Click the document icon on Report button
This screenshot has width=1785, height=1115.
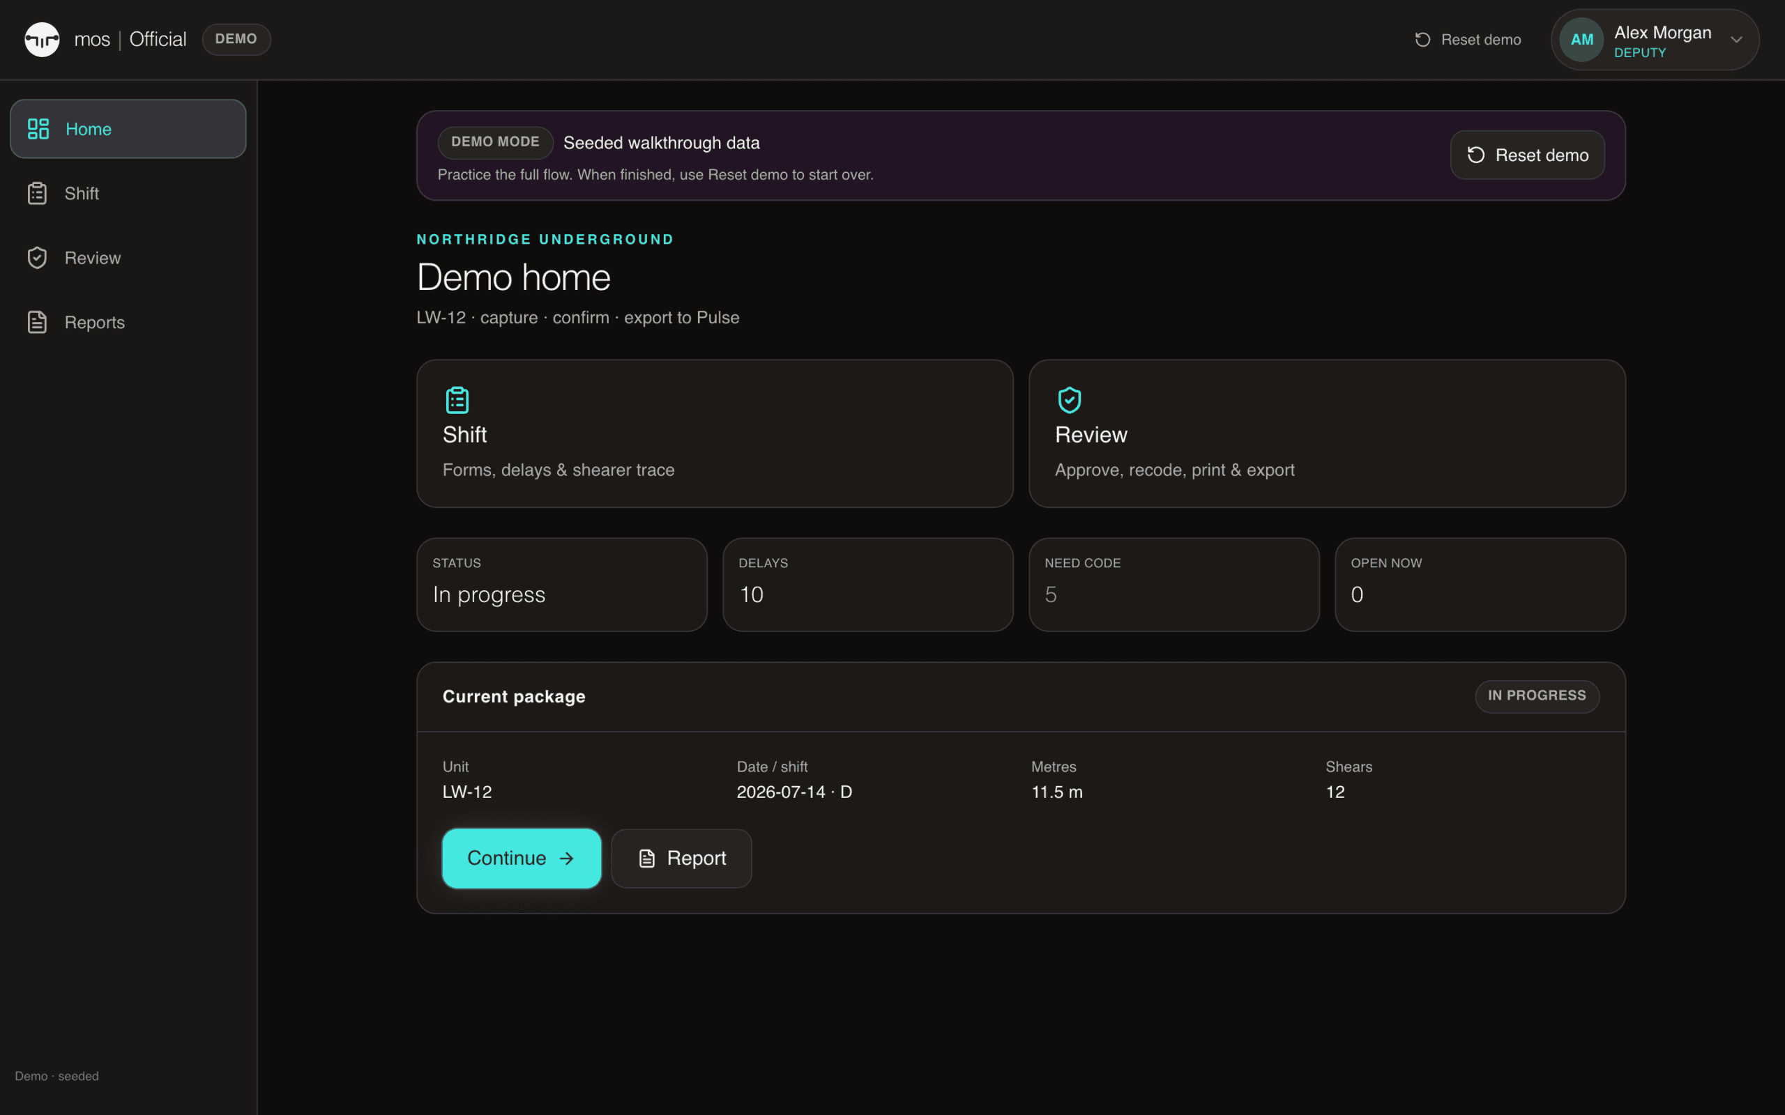click(x=647, y=859)
